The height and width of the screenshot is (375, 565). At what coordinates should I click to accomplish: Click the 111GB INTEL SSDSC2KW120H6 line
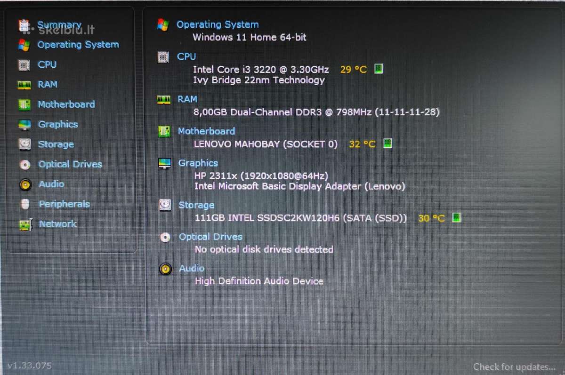click(301, 218)
